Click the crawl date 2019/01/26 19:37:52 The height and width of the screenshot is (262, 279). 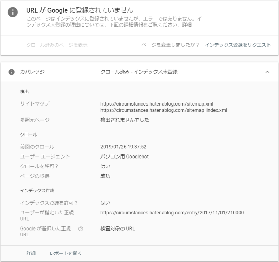[123, 147]
